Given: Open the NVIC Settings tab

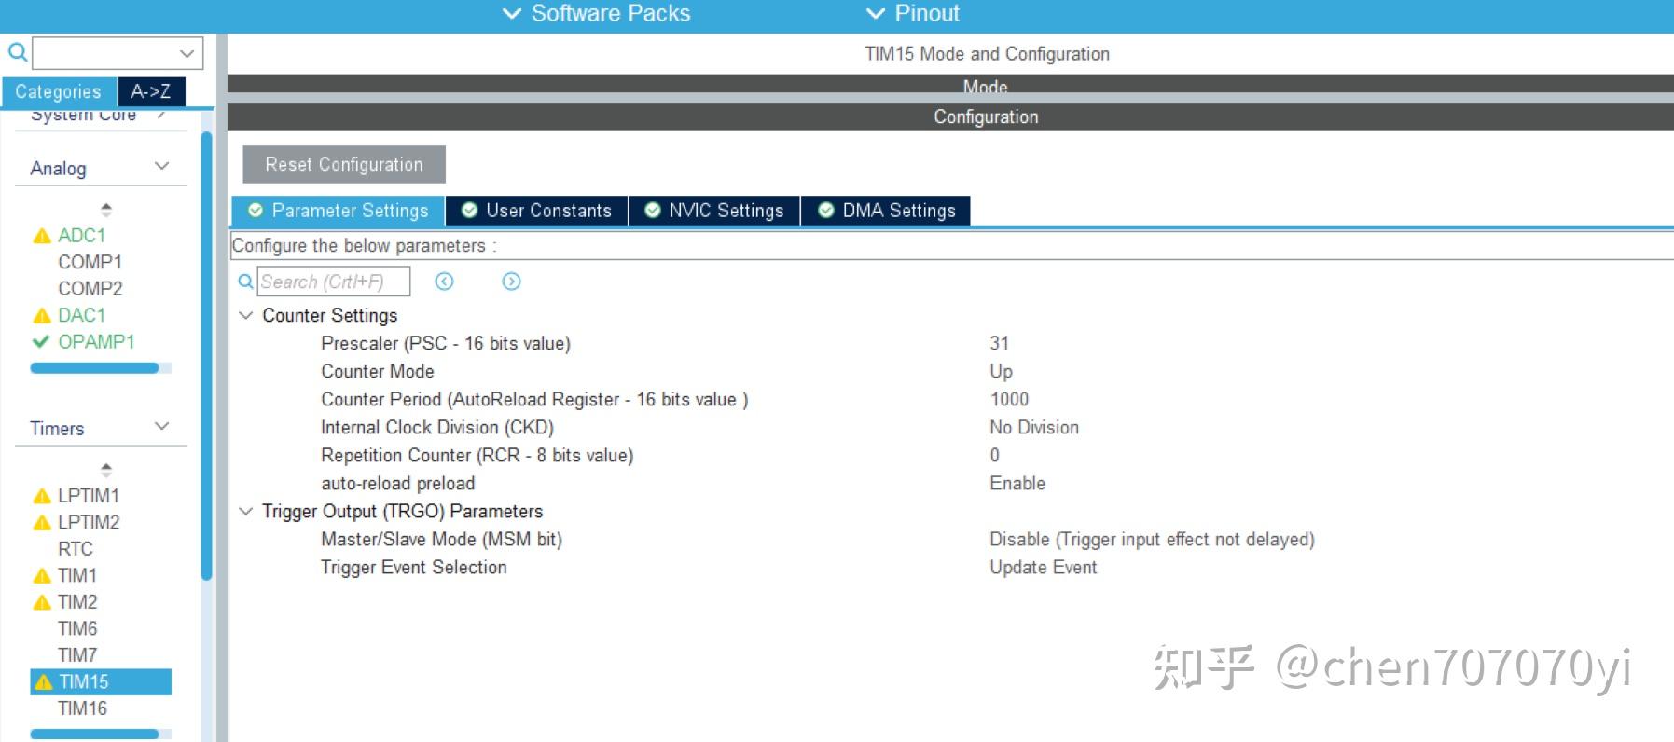Looking at the screenshot, I should [x=714, y=211].
